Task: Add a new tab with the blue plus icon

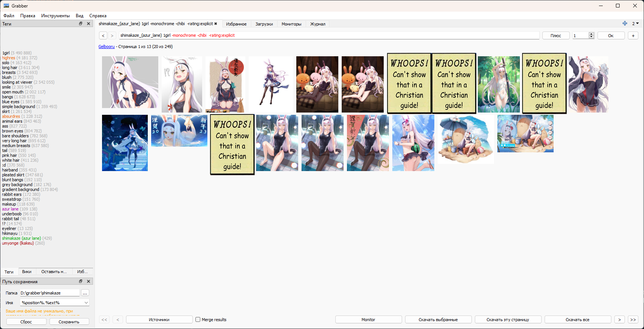Action: pyautogui.click(x=625, y=23)
